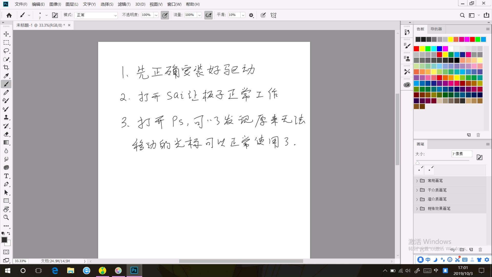
Task: Click the share button in options bar
Action: click(x=486, y=15)
